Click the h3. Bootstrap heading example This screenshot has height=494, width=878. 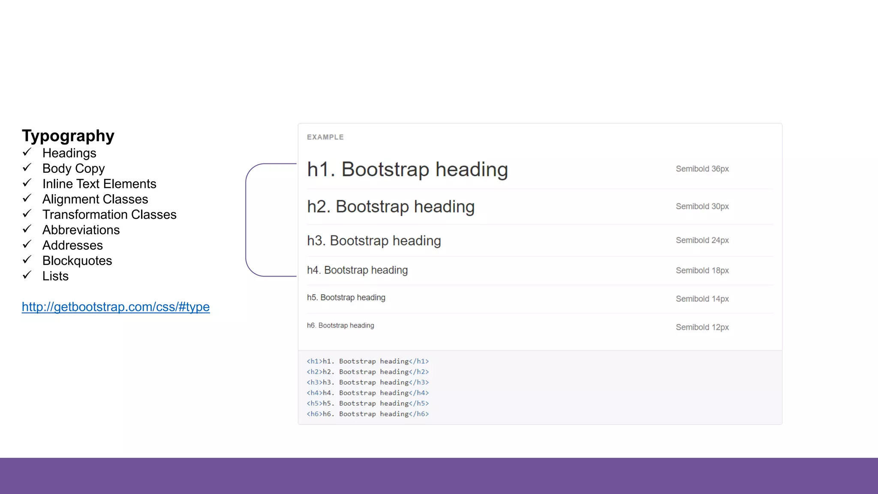click(374, 241)
